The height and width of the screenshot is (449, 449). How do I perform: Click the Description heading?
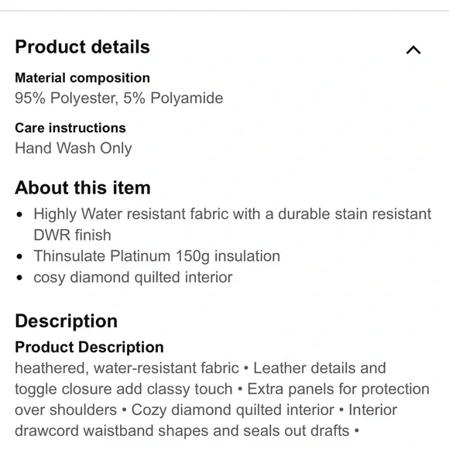66,321
